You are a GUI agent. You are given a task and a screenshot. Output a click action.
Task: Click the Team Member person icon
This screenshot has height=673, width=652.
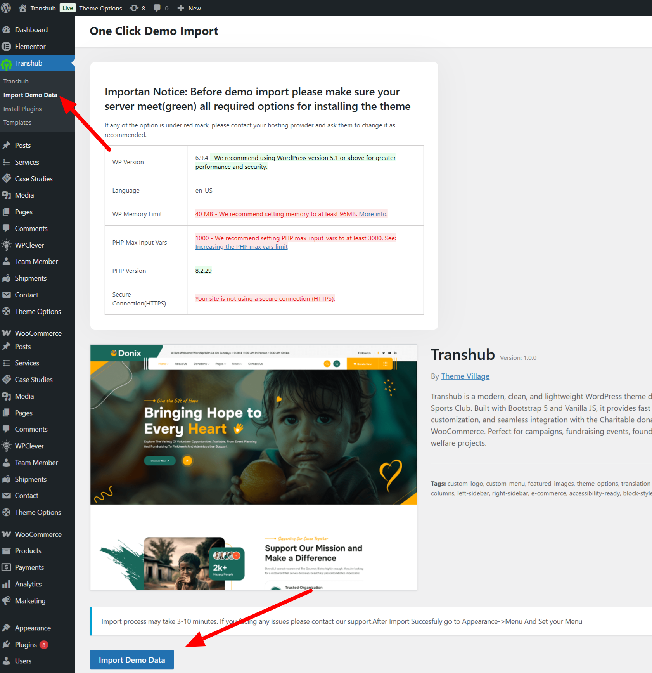pyautogui.click(x=7, y=261)
